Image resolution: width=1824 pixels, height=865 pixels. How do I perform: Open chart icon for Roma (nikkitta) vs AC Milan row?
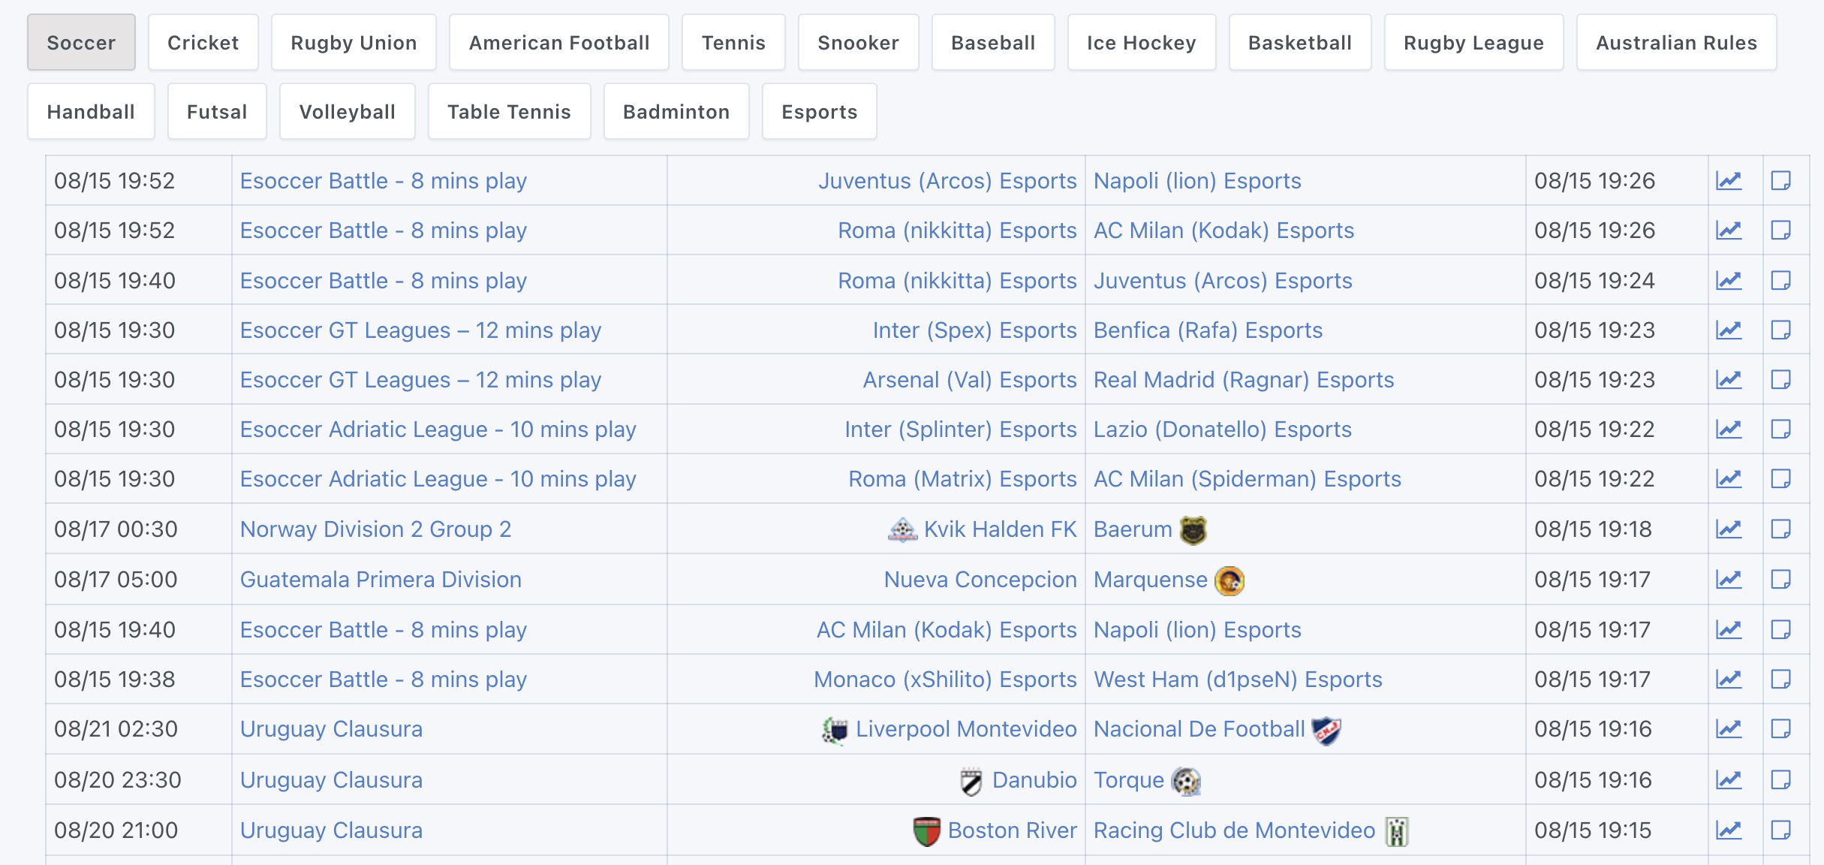(x=1729, y=231)
